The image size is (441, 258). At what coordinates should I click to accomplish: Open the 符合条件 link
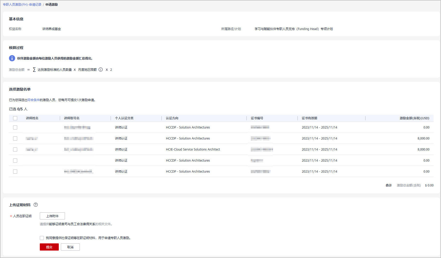tap(33, 100)
